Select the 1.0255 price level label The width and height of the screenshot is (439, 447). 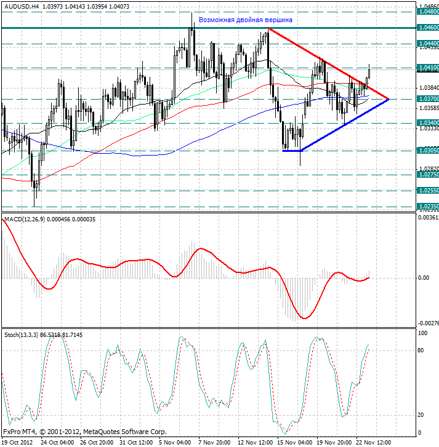pyautogui.click(x=428, y=190)
